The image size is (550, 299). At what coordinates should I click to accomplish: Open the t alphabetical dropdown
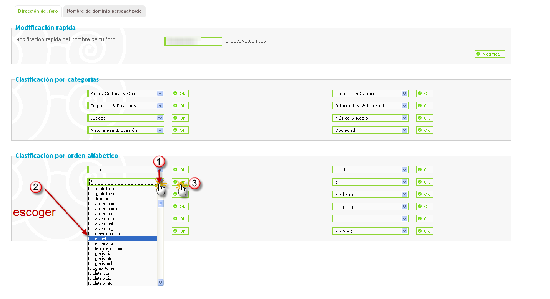[370, 219]
